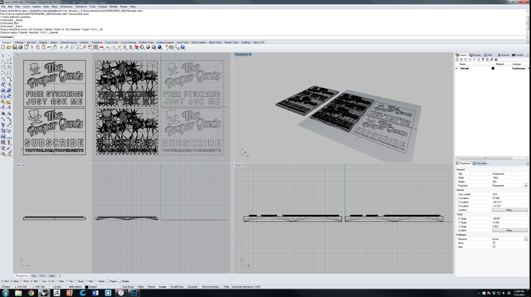This screenshot has height=297, width=531.
Task: Click the blue question mark Help icon
Action: coord(183,47)
